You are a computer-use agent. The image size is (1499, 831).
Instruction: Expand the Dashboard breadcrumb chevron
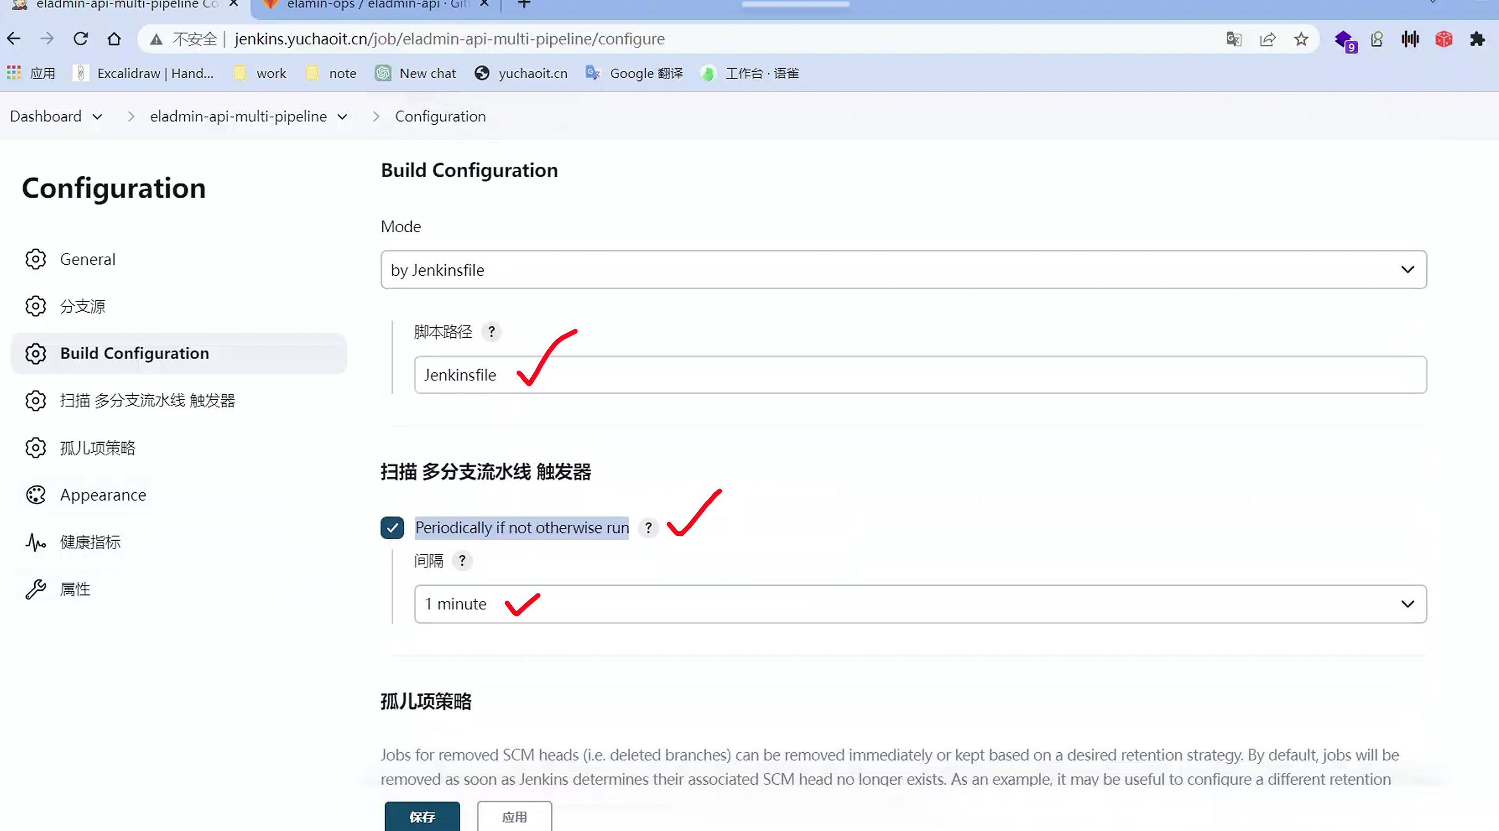click(97, 116)
